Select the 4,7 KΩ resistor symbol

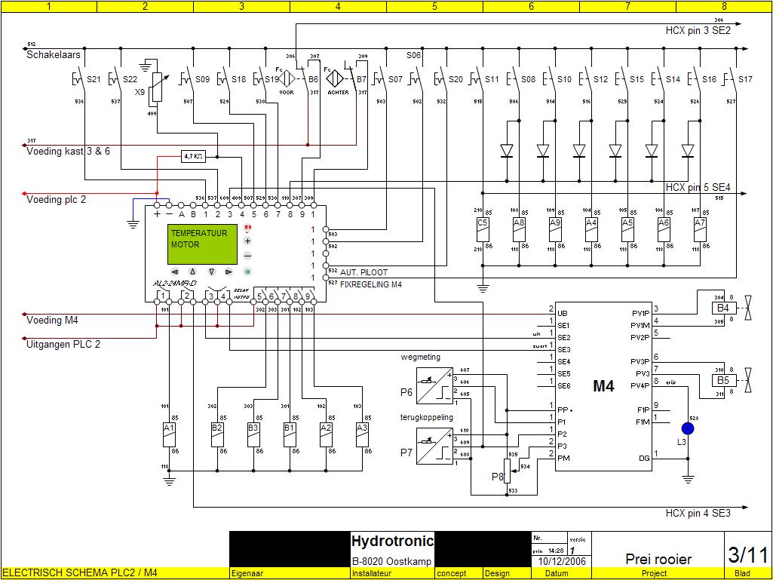coord(192,156)
